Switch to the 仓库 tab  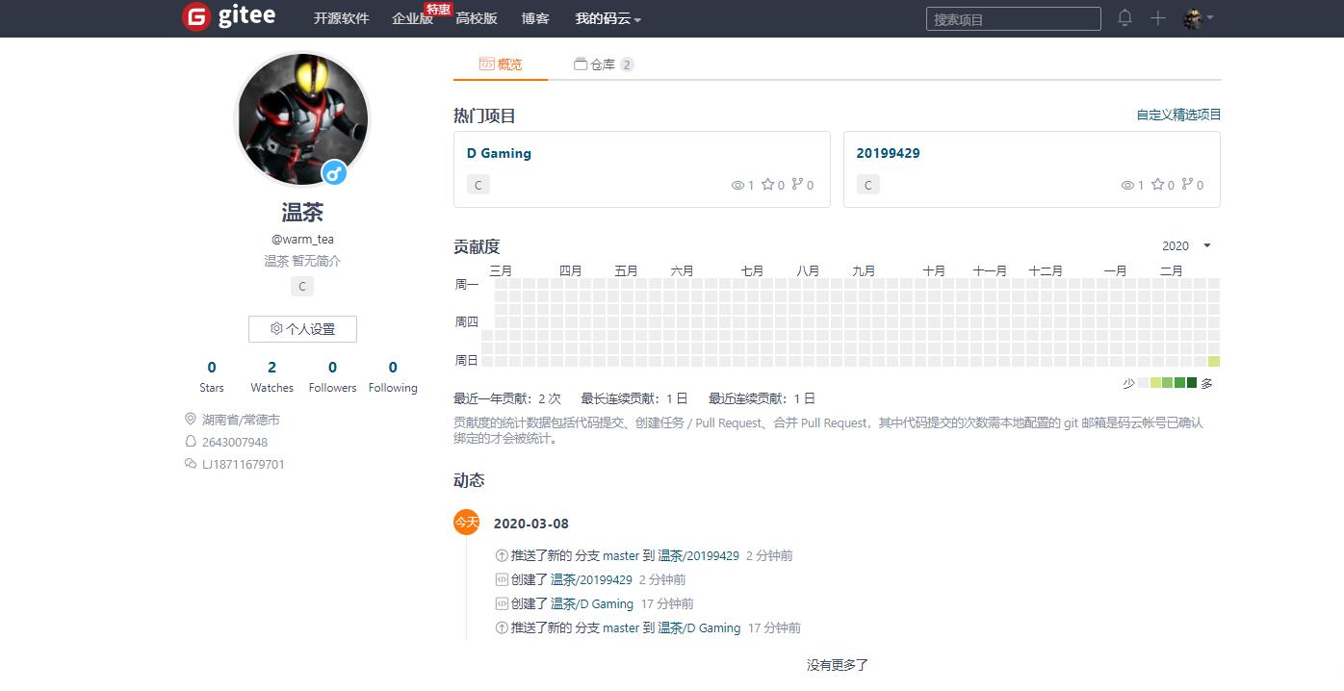click(x=604, y=64)
